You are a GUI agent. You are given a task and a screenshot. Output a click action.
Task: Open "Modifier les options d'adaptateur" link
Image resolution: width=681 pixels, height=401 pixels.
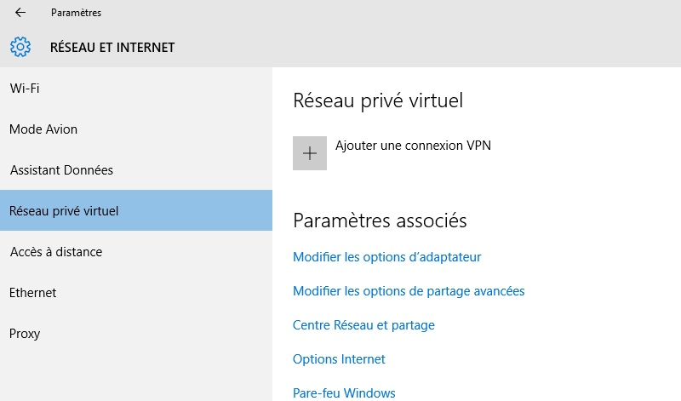pyautogui.click(x=387, y=257)
